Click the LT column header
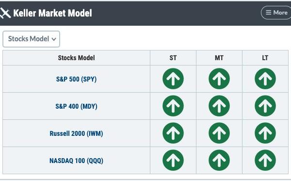Viewport: 291px width, 181px height. click(x=265, y=58)
